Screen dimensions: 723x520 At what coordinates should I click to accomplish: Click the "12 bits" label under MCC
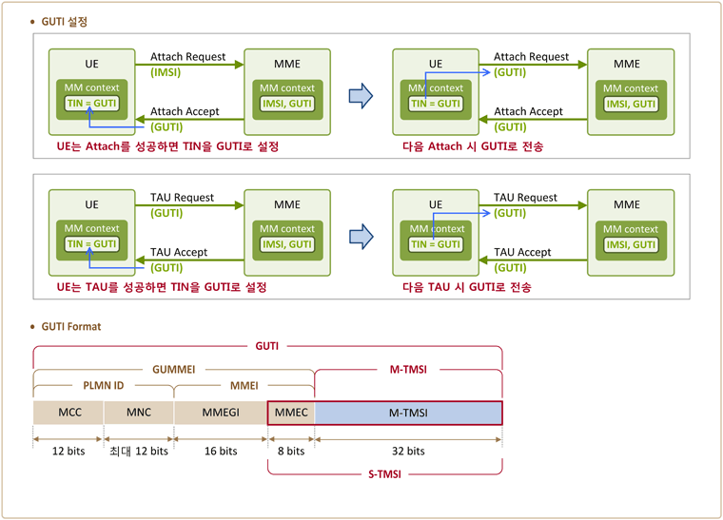tap(68, 451)
